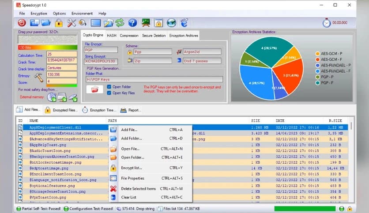Click the blue panel window toolbar icon
The image size is (369, 213).
[x=95, y=23]
